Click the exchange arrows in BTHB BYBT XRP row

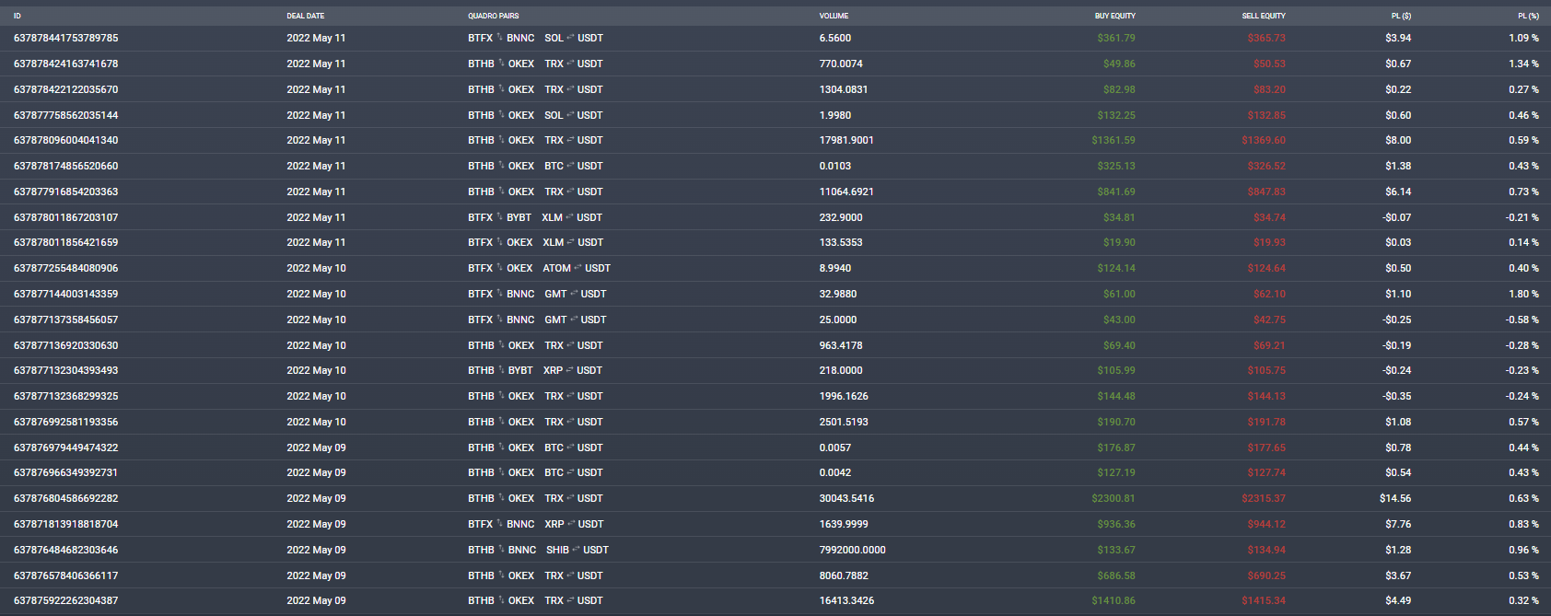pos(500,370)
